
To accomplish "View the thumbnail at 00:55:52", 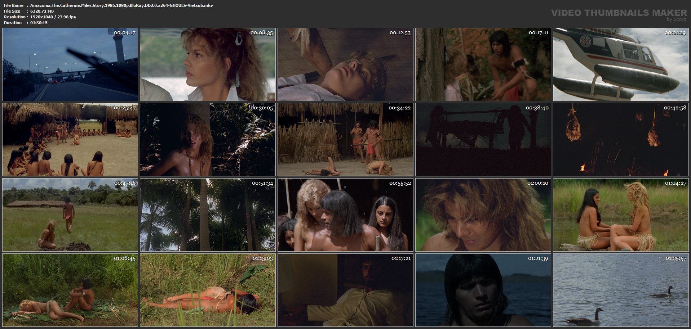I will pyautogui.click(x=346, y=215).
